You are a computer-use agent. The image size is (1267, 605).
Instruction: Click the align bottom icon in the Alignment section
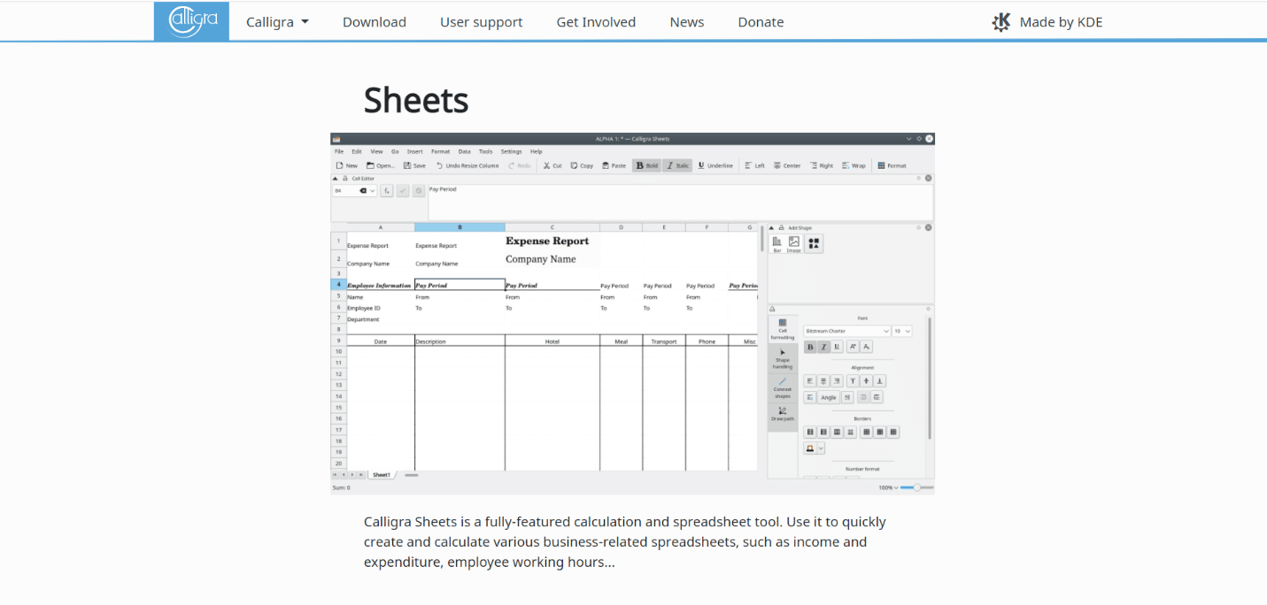[x=880, y=381]
